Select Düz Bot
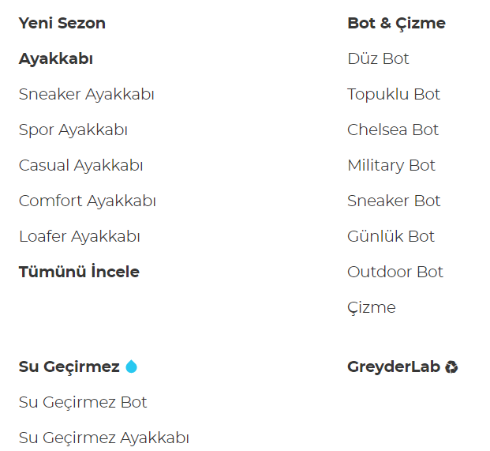 coord(378,58)
